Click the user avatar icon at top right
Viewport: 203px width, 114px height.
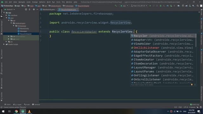201,6
